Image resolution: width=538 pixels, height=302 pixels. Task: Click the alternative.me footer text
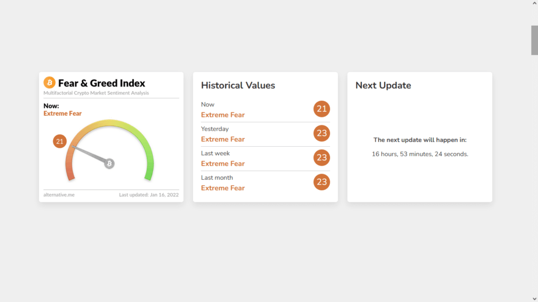59,195
